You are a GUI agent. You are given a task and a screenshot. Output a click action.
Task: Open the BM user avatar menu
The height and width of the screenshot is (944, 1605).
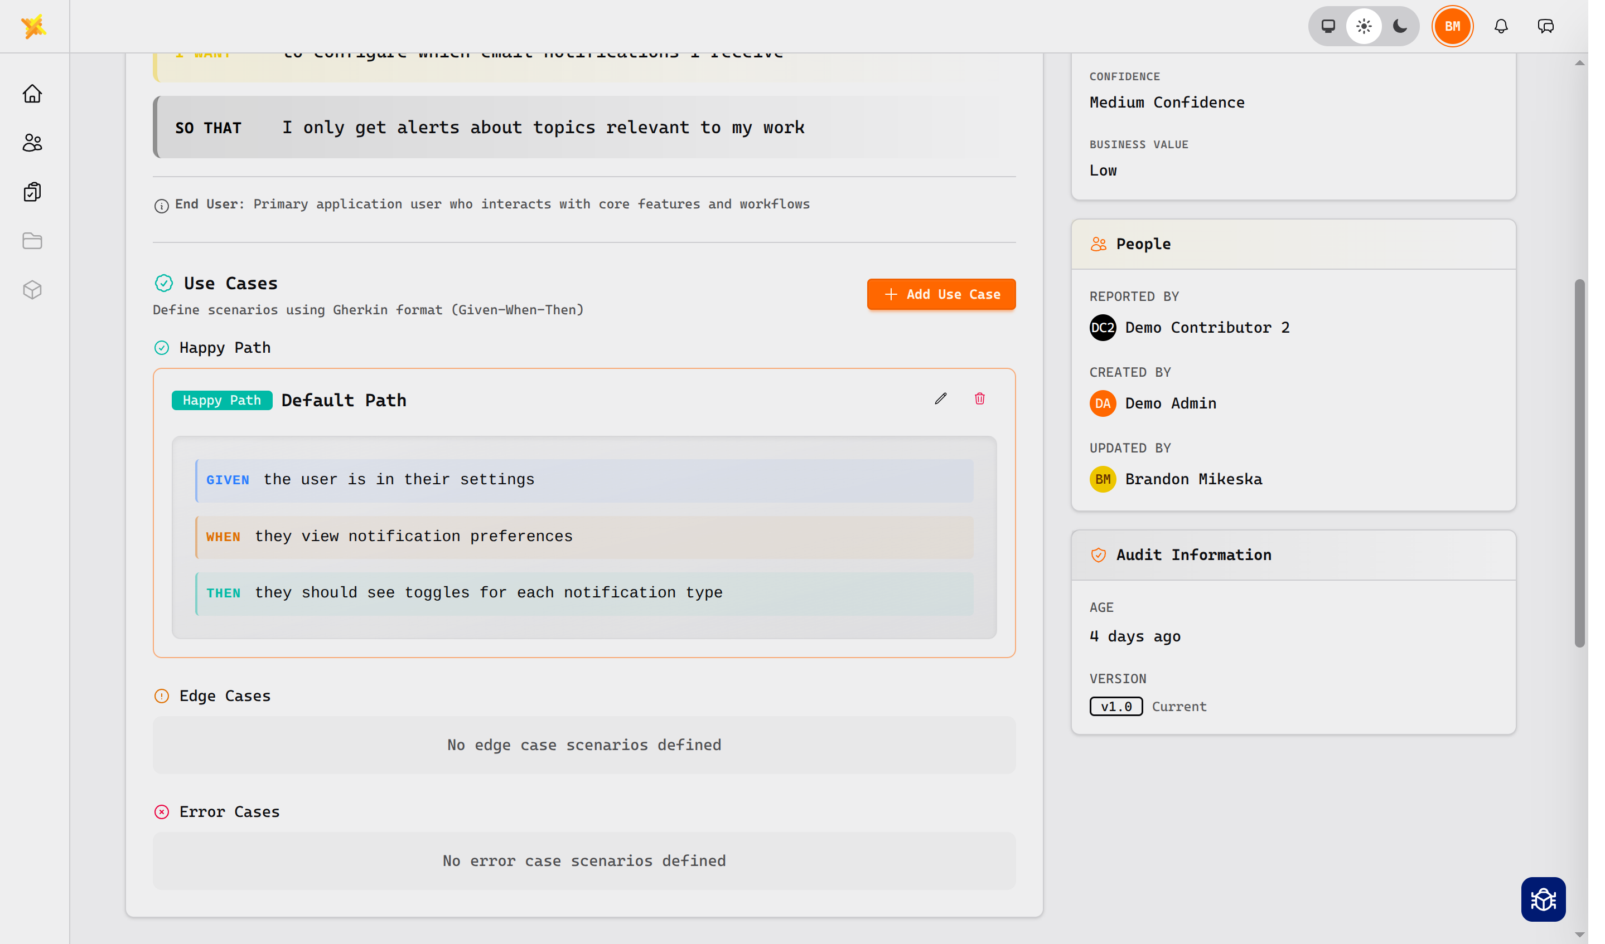(1452, 26)
